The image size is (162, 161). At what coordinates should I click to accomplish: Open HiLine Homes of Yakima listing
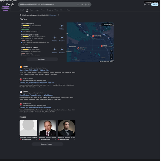pos(29,48)
